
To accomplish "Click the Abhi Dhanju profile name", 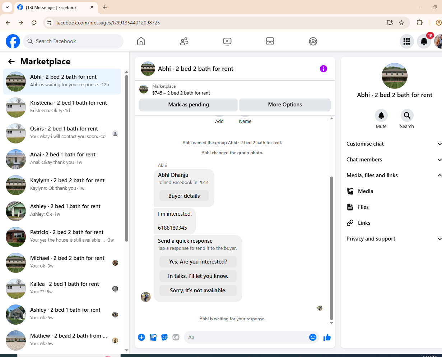I will tap(173, 175).
